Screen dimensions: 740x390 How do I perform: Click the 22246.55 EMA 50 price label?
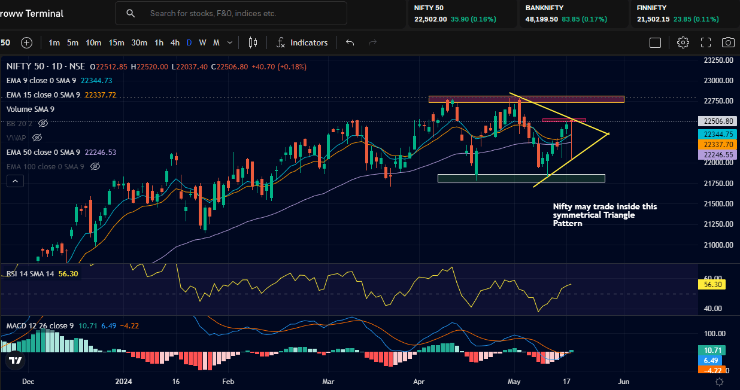tap(716, 154)
